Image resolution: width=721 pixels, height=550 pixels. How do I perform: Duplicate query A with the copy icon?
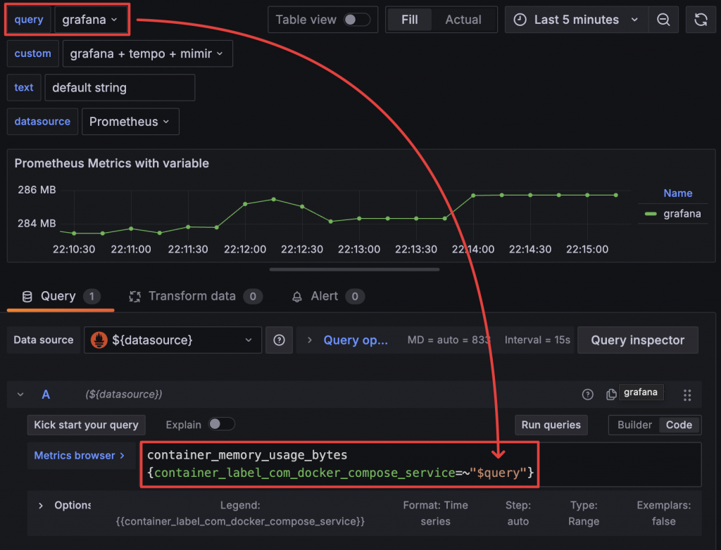[x=611, y=395]
